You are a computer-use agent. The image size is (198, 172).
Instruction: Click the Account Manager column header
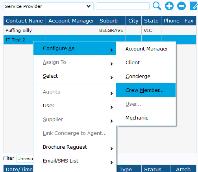tap(71, 21)
